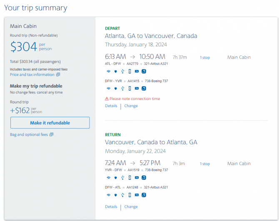Click music icon for AA1248 flight
This screenshot has height=221, width=279.
[x=144, y=195]
